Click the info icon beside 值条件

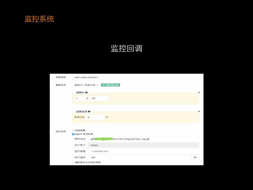87,93
